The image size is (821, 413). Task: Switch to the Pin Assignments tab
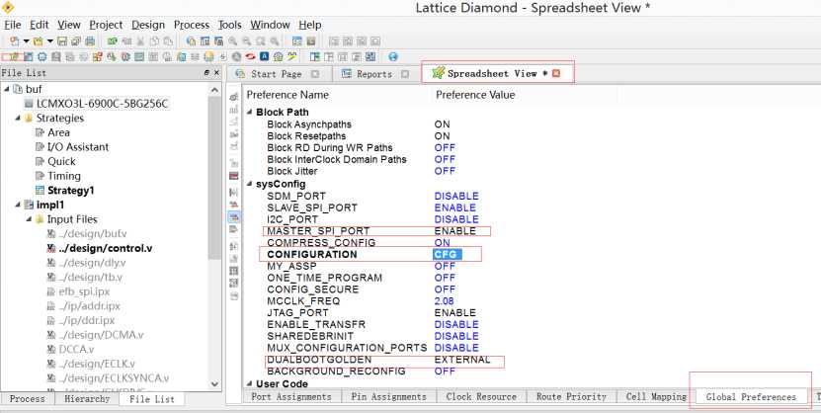(388, 397)
